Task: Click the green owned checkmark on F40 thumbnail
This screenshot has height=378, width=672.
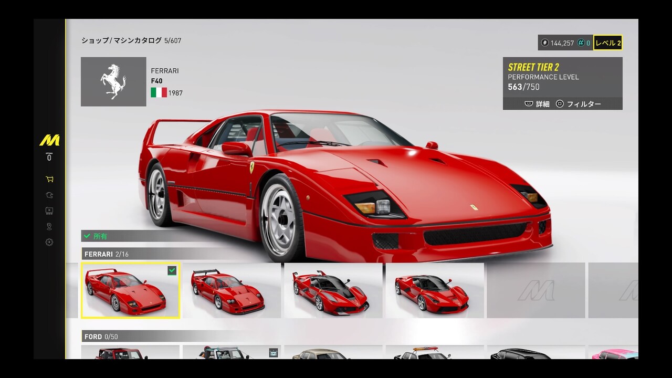Action: [x=172, y=270]
